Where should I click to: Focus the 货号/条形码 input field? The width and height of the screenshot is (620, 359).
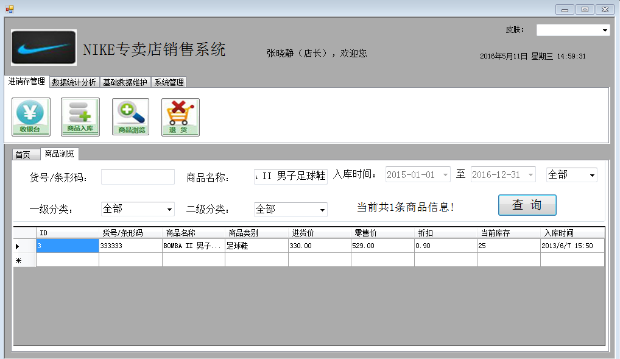[138, 177]
